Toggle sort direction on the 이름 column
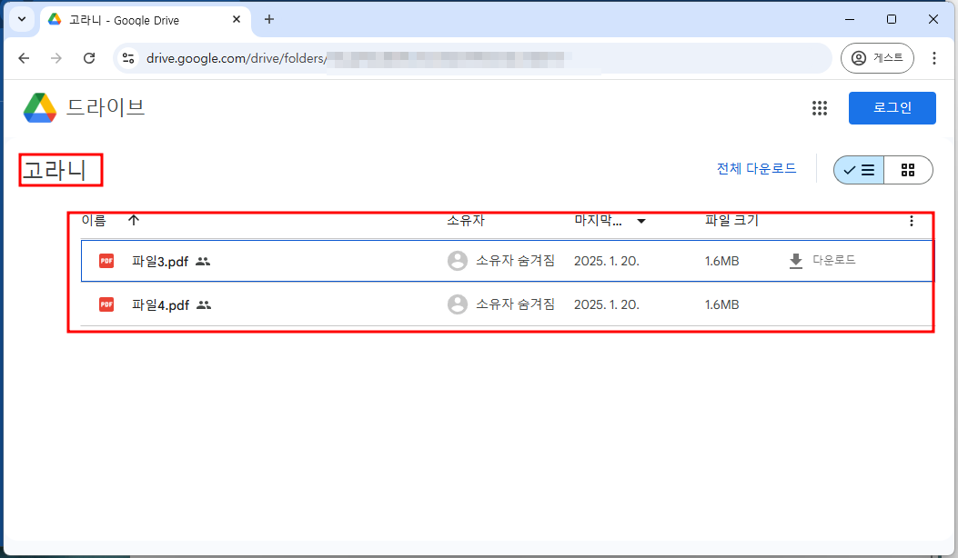This screenshot has height=558, width=958. pos(134,220)
